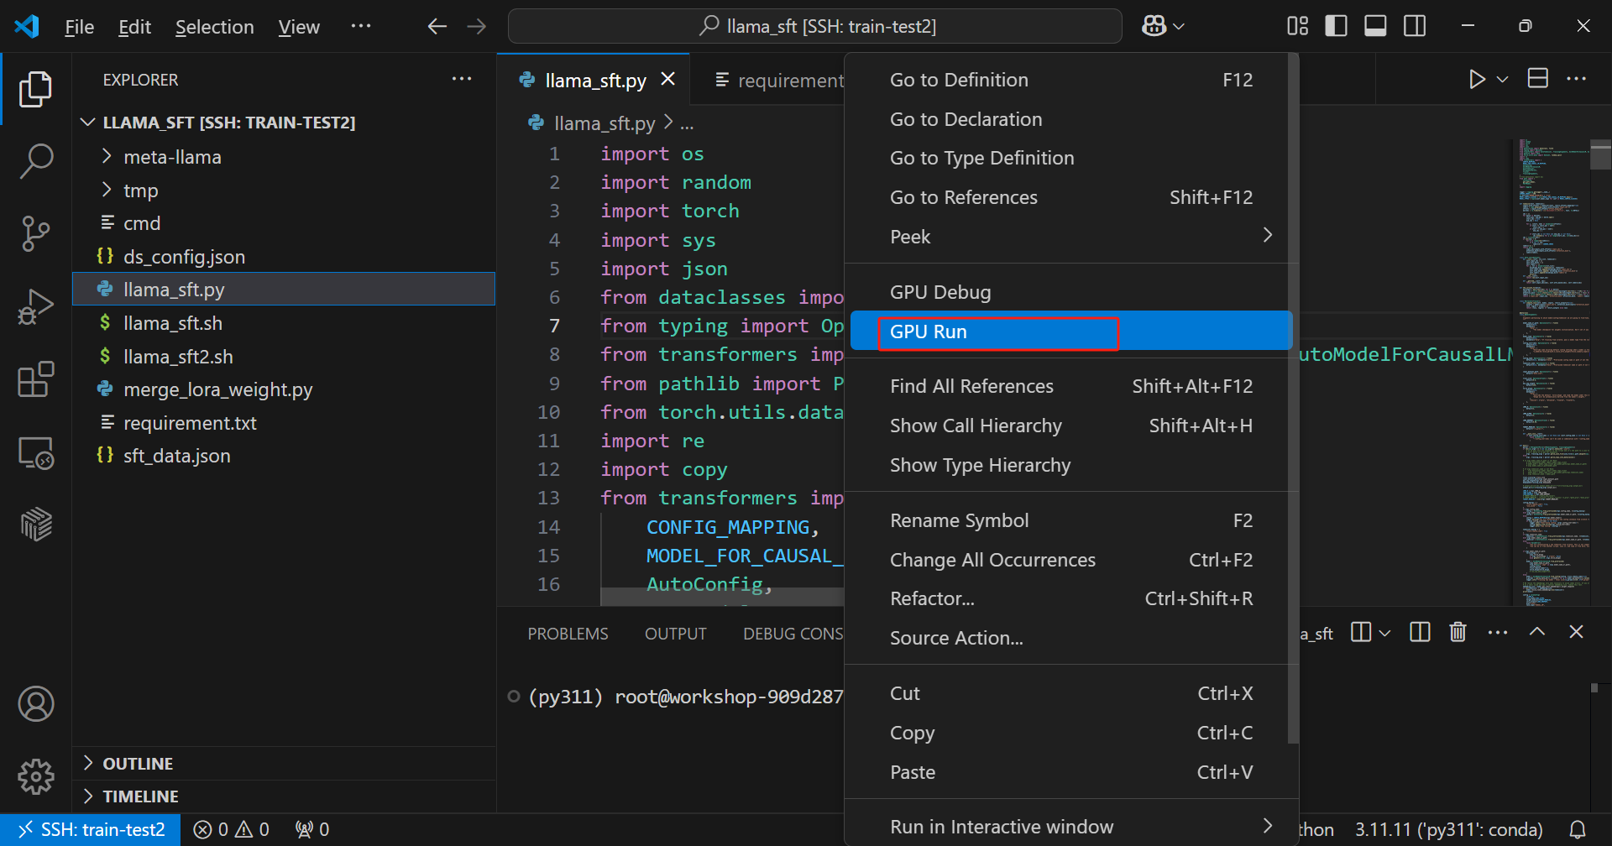The height and width of the screenshot is (846, 1612).
Task: Click the editor minimap scrollbar slider
Action: [1600, 156]
